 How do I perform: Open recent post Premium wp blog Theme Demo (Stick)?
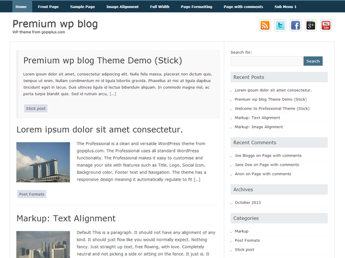coord(271,99)
